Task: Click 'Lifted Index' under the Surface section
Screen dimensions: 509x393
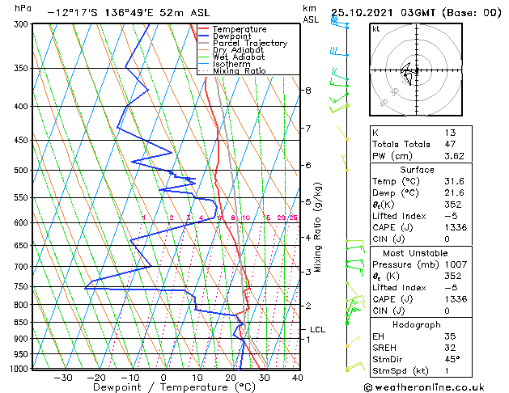Action: point(399,216)
